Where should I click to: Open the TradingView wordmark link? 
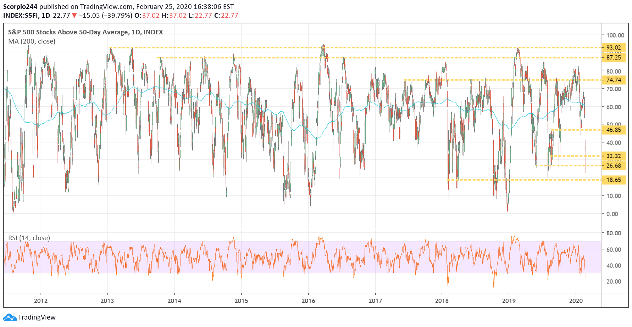pyautogui.click(x=37, y=317)
